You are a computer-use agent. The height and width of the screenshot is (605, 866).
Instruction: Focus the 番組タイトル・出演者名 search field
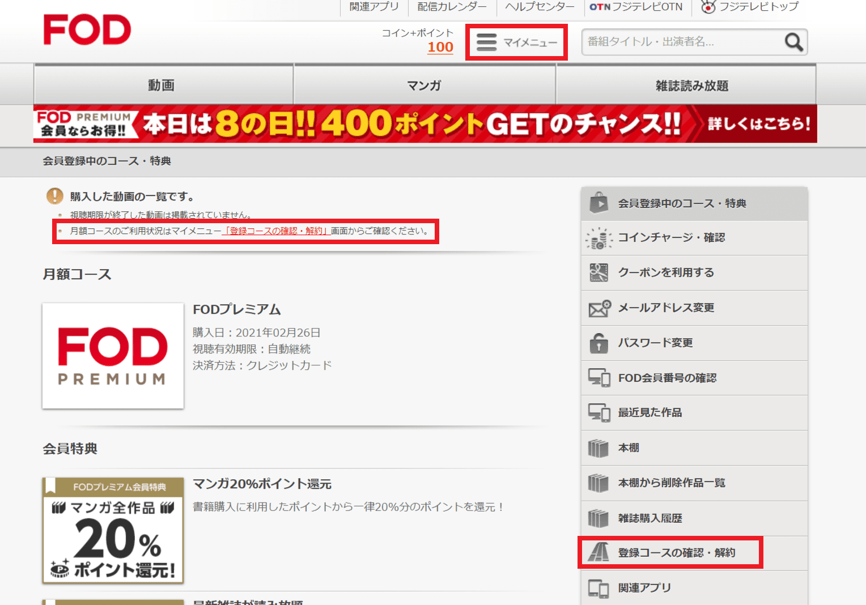[x=683, y=42]
